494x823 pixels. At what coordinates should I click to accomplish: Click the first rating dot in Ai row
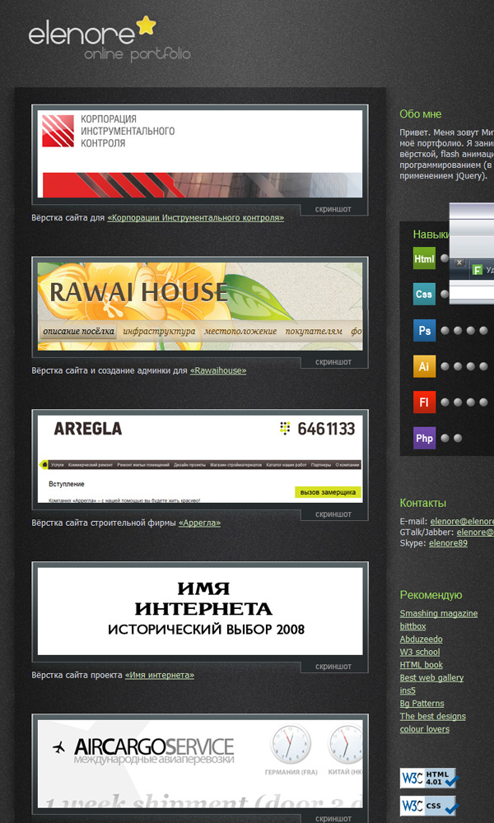point(445,366)
